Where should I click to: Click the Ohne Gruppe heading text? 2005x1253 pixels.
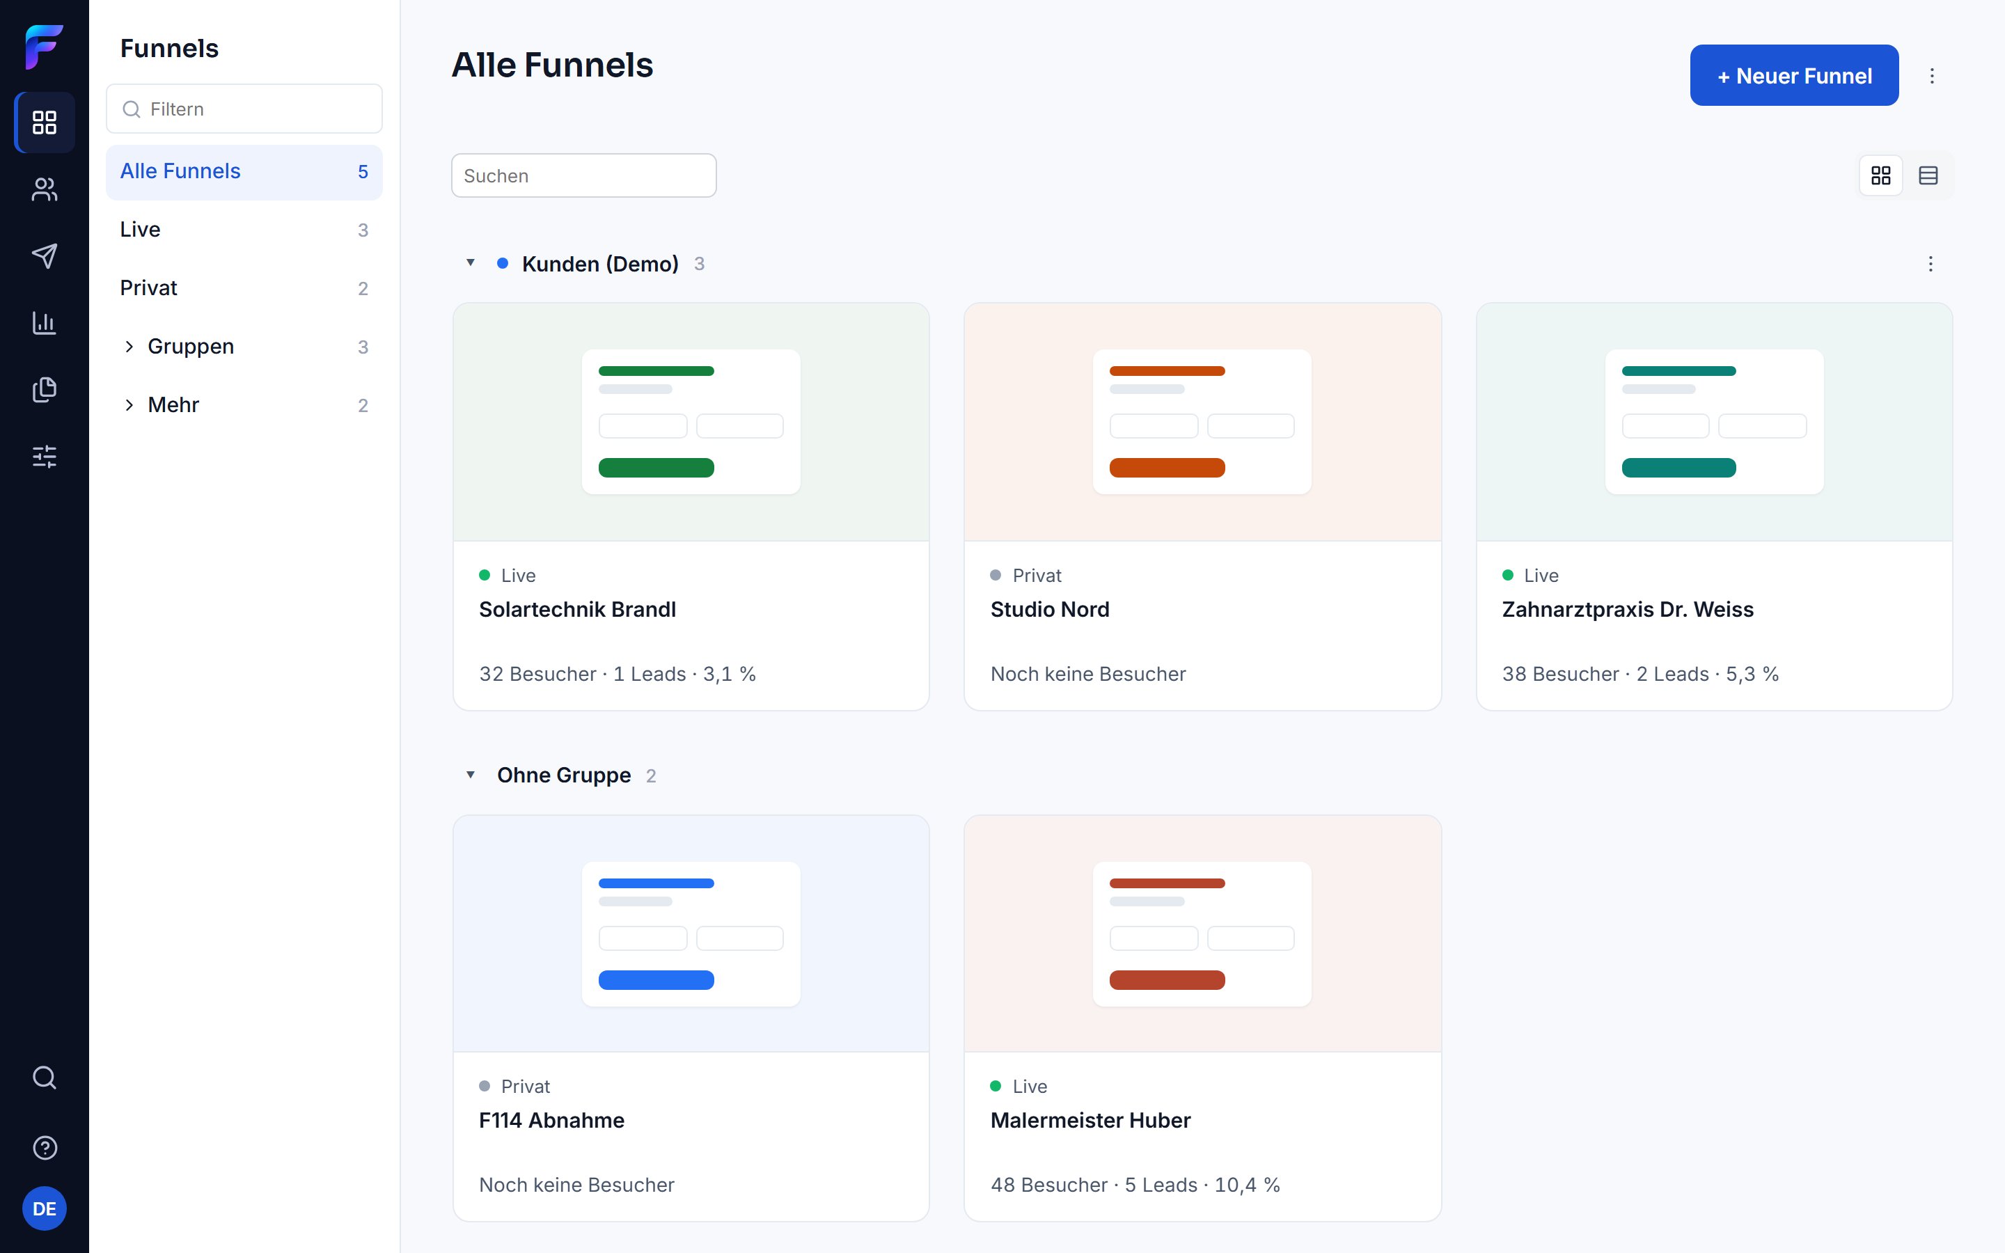pyautogui.click(x=563, y=775)
